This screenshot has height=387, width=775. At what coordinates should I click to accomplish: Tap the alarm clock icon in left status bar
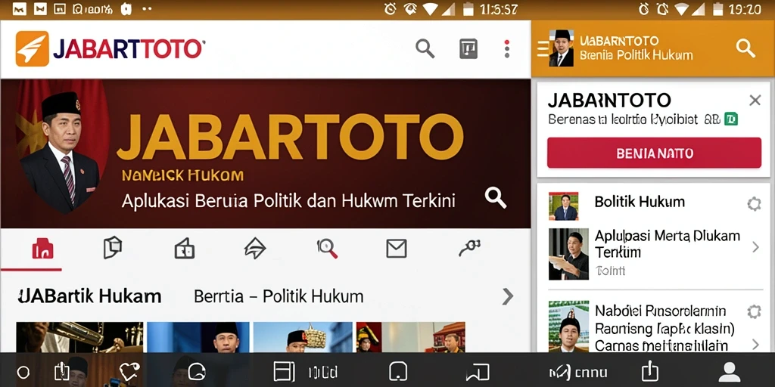tap(390, 9)
